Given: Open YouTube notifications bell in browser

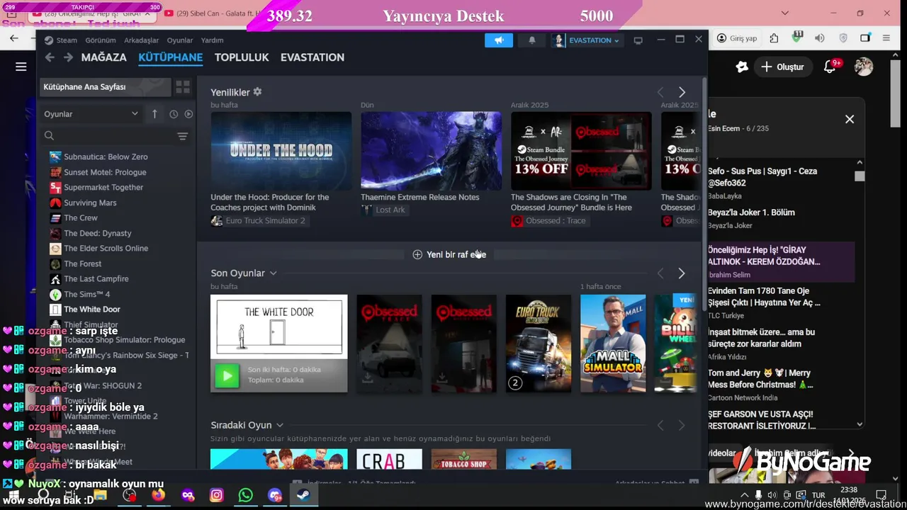Looking at the screenshot, I should [x=830, y=67].
